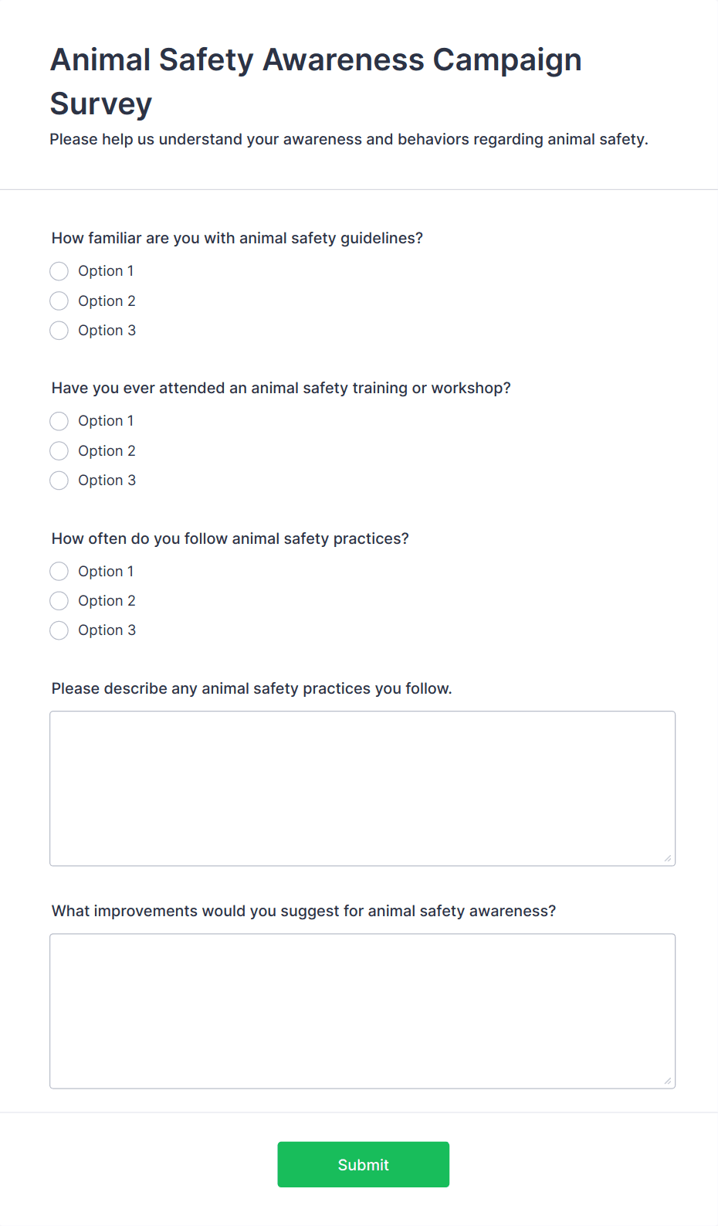Pick Option 3 for following safety practices frequency
This screenshot has width=718, height=1226.
pos(59,630)
